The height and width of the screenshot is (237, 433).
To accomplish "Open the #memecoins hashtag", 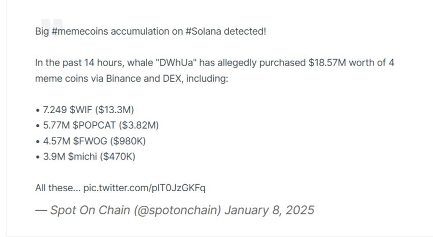I will [80, 31].
